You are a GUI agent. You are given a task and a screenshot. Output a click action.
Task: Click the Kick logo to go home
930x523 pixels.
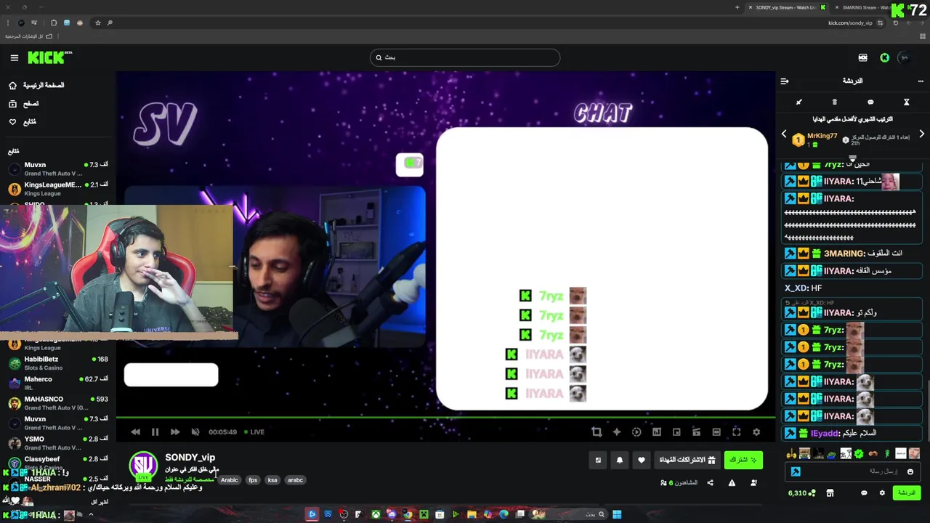click(49, 57)
